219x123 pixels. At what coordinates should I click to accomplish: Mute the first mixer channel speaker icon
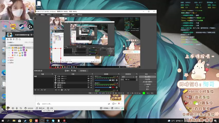click(x=113, y=80)
